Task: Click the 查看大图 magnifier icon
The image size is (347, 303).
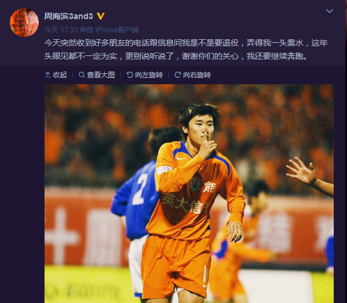Action: point(82,75)
